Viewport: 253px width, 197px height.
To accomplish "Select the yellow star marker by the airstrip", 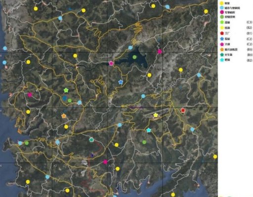I will click(x=156, y=115).
